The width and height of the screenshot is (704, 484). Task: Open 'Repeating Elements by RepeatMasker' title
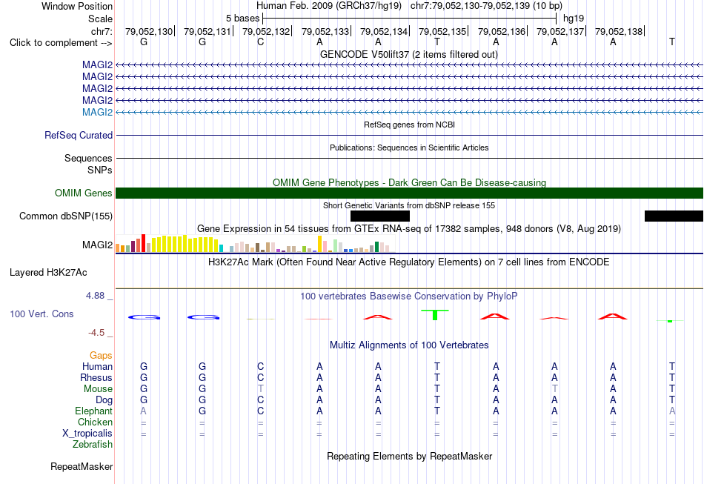point(409,456)
